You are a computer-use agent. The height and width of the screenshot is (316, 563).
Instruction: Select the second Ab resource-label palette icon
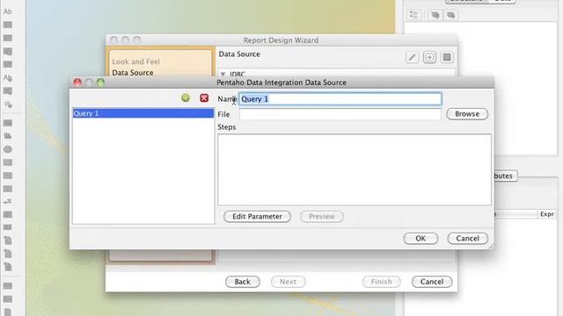point(8,77)
